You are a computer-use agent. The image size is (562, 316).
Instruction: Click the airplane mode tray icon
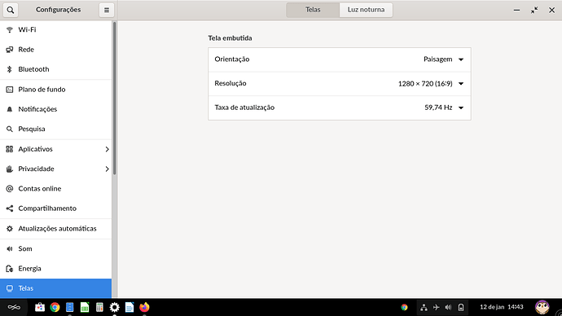[437, 307]
